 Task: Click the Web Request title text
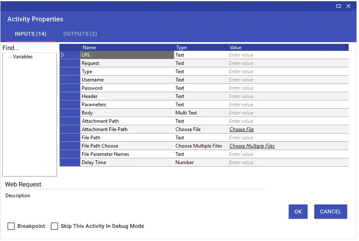tap(23, 184)
